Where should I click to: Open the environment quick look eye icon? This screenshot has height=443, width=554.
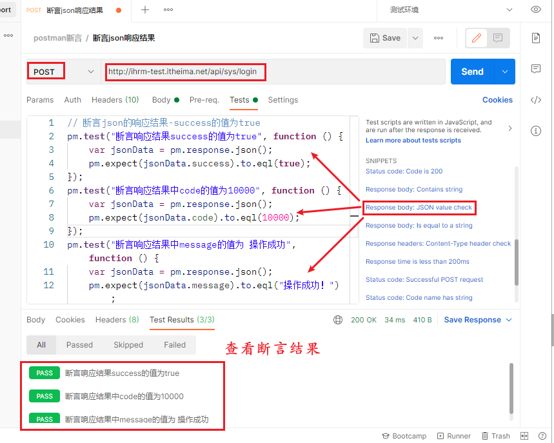[536, 10]
